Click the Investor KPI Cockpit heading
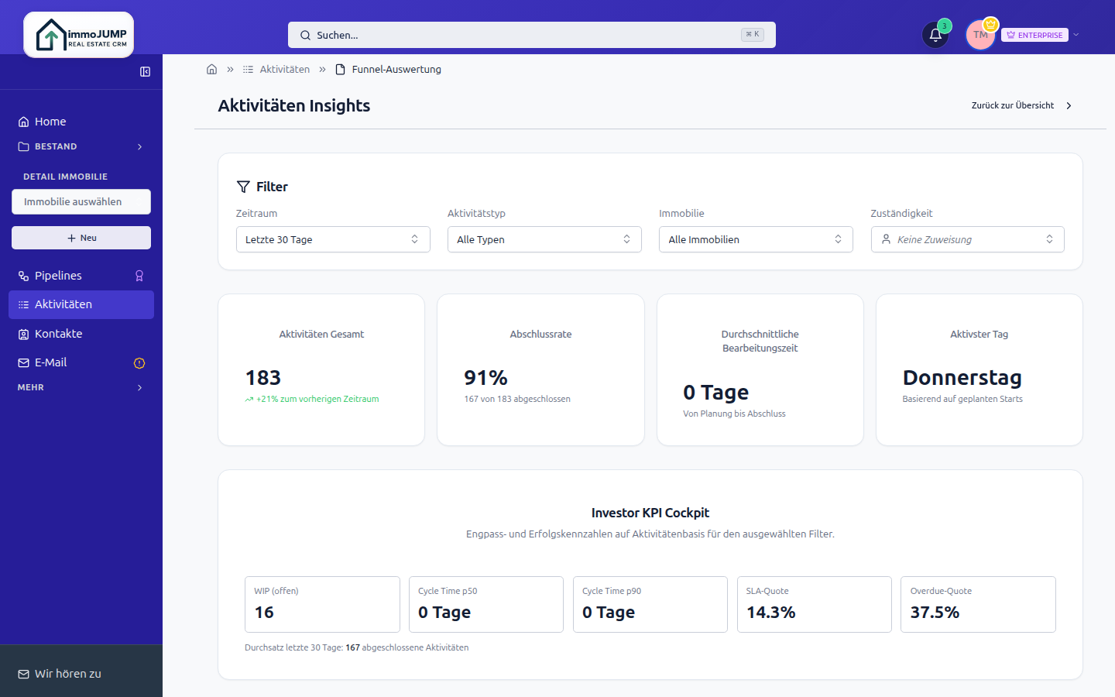Image resolution: width=1115 pixels, height=697 pixels. [x=650, y=513]
